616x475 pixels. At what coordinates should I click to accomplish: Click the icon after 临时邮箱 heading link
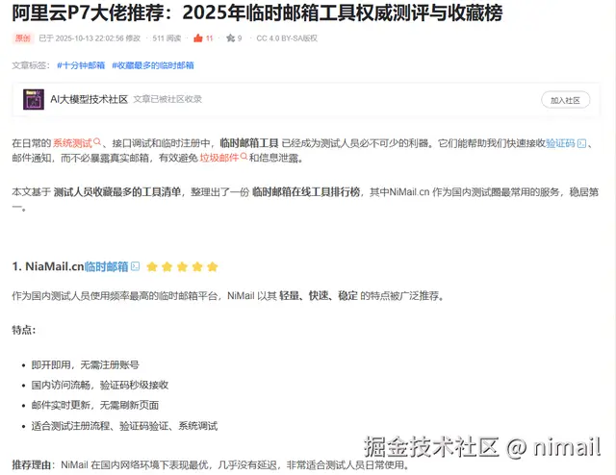pos(135,266)
